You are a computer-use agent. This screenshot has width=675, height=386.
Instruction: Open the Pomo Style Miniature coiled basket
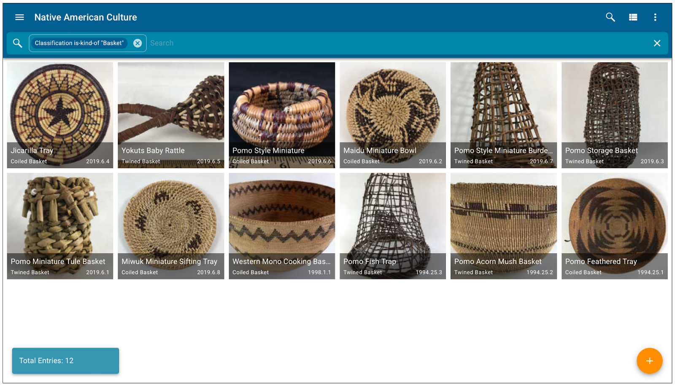pos(282,115)
